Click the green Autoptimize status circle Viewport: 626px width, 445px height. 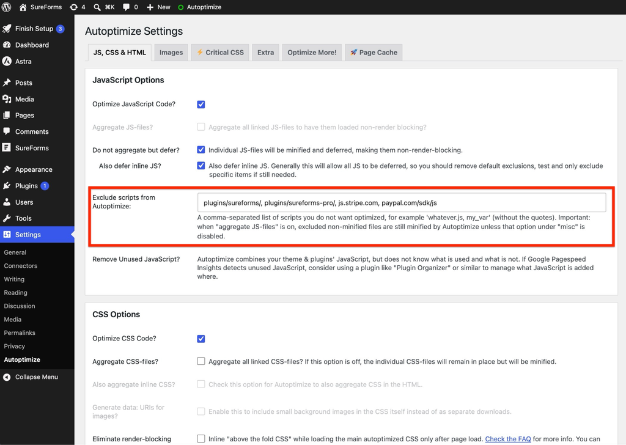(180, 7)
